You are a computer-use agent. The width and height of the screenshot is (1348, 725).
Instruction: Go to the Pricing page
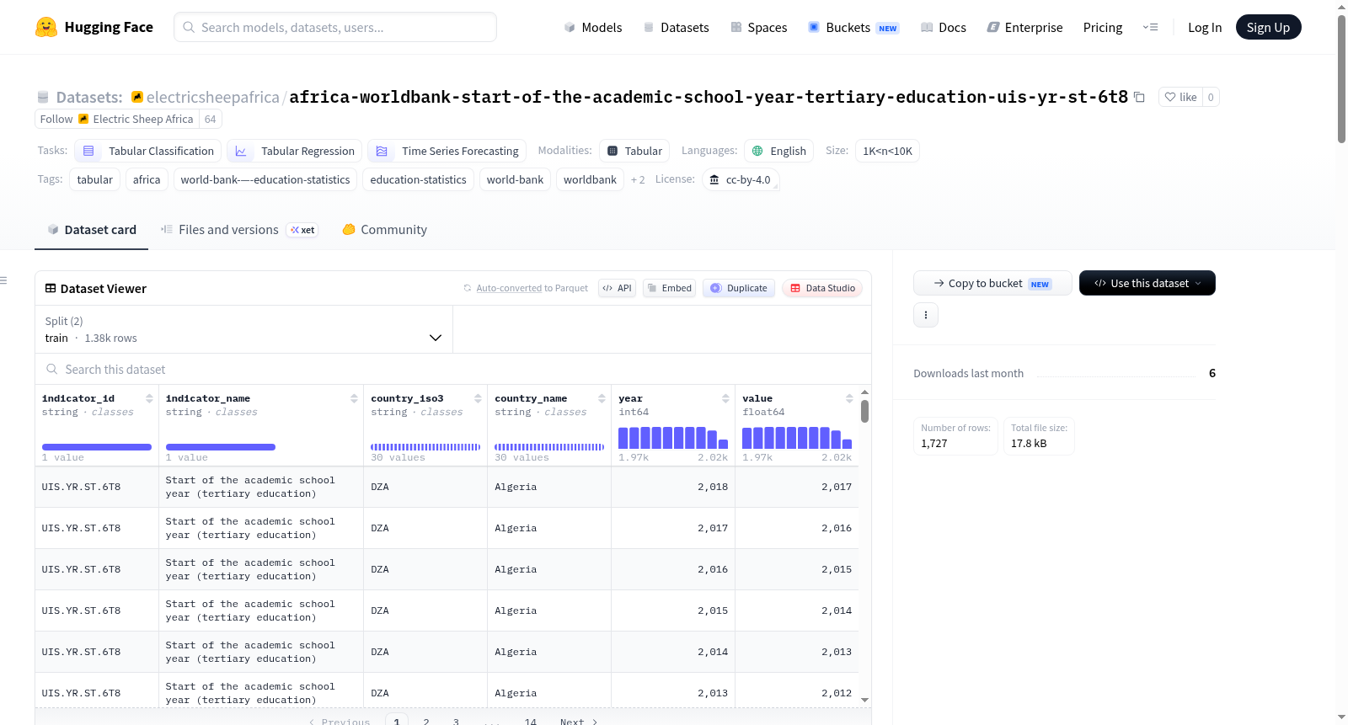coord(1103,28)
